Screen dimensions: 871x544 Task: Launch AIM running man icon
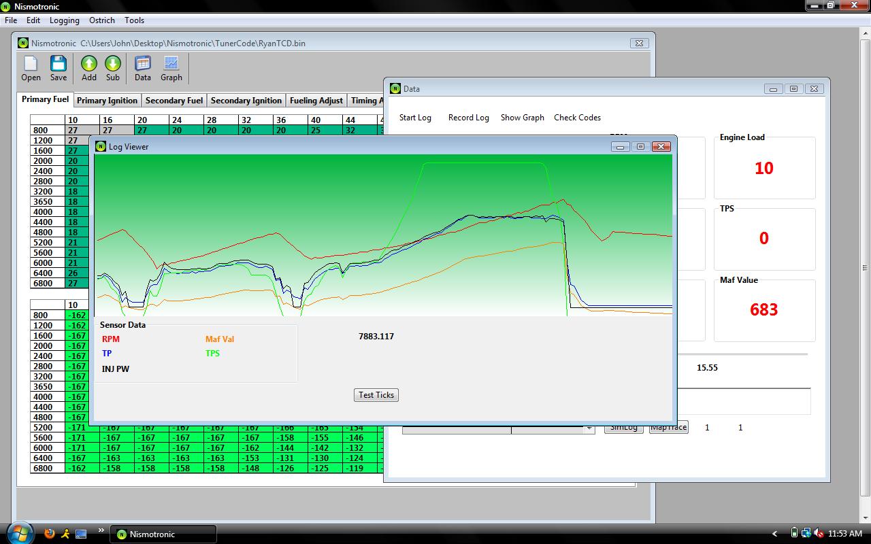coord(65,534)
